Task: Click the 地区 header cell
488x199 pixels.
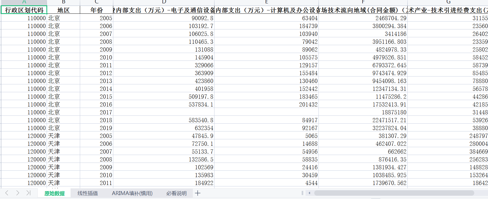Action: [63, 10]
